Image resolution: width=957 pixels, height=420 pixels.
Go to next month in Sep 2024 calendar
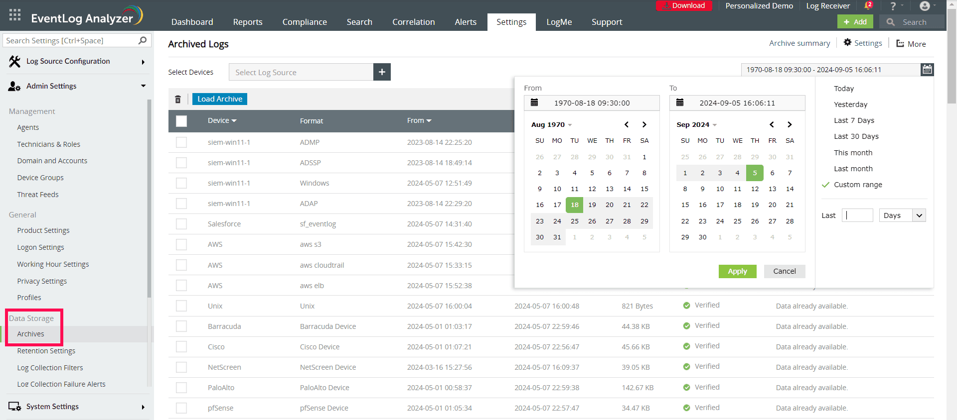point(790,124)
